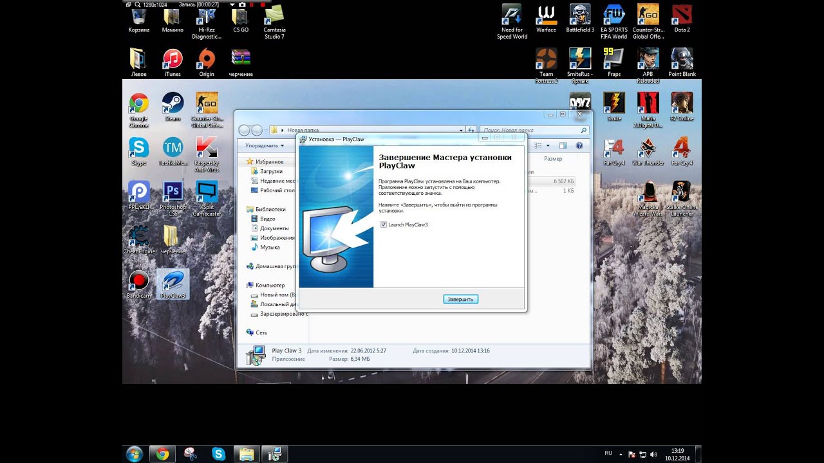Check off the Launch PlayClaw3 checkbox
The width and height of the screenshot is (824, 463).
point(384,224)
